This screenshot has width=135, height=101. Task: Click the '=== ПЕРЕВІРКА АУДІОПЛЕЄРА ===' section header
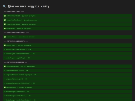point(16,41)
